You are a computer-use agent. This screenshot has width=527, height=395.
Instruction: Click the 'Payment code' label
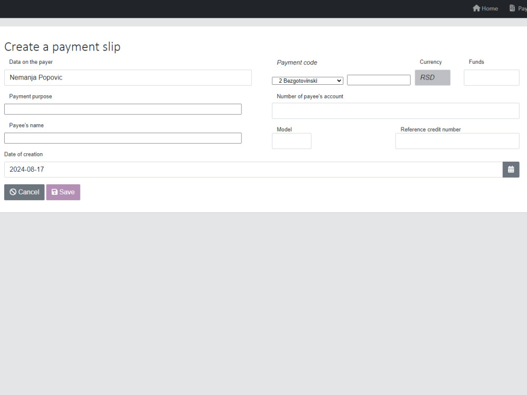tap(297, 63)
